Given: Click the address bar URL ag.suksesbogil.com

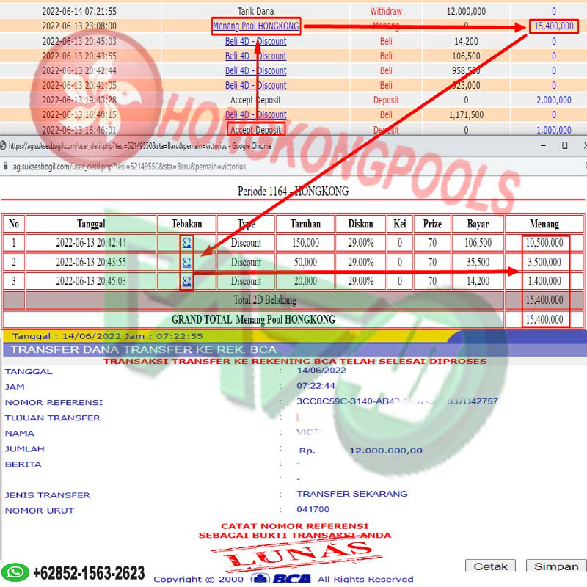Looking at the screenshot, I should pos(130,167).
